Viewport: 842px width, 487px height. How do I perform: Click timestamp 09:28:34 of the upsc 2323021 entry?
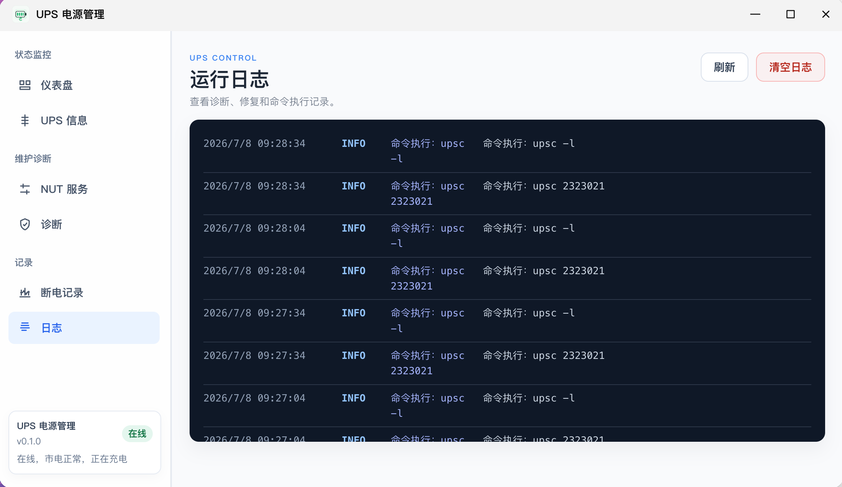click(x=254, y=186)
